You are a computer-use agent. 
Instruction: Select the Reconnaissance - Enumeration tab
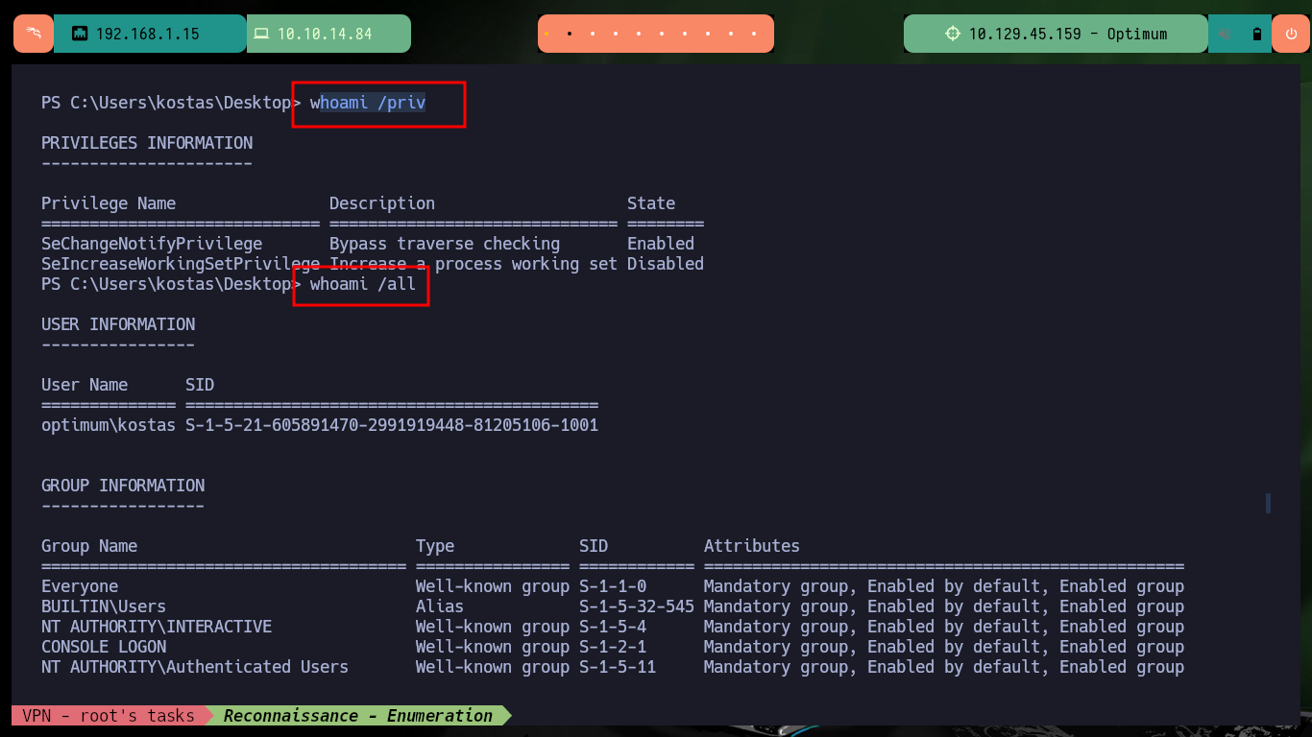point(357,716)
